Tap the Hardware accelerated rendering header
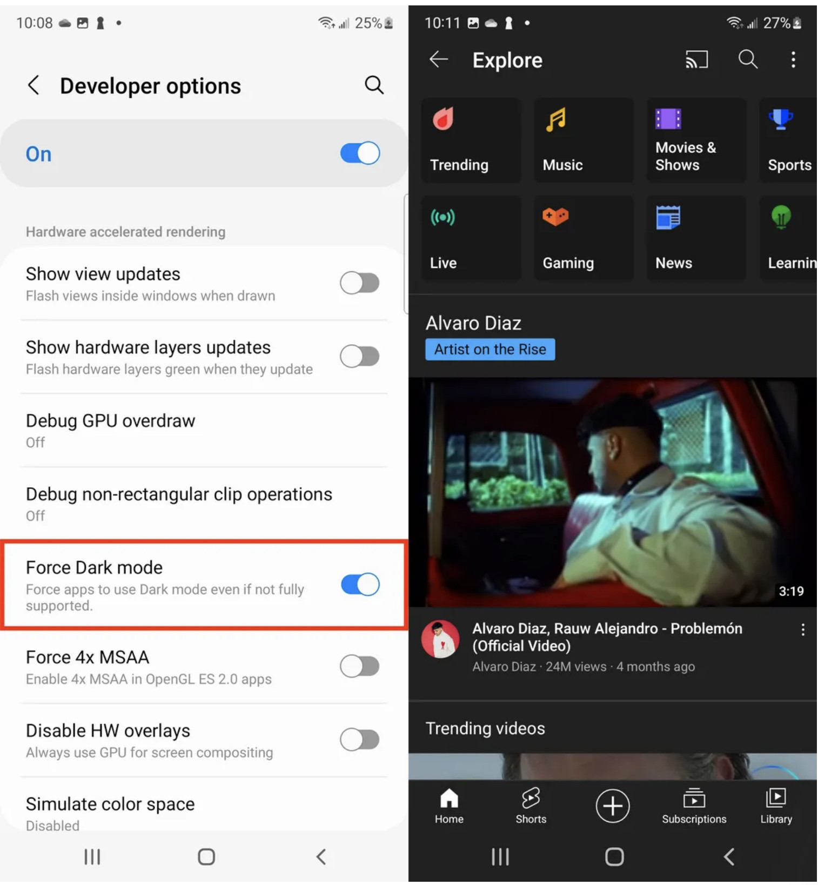 pyautogui.click(x=126, y=232)
